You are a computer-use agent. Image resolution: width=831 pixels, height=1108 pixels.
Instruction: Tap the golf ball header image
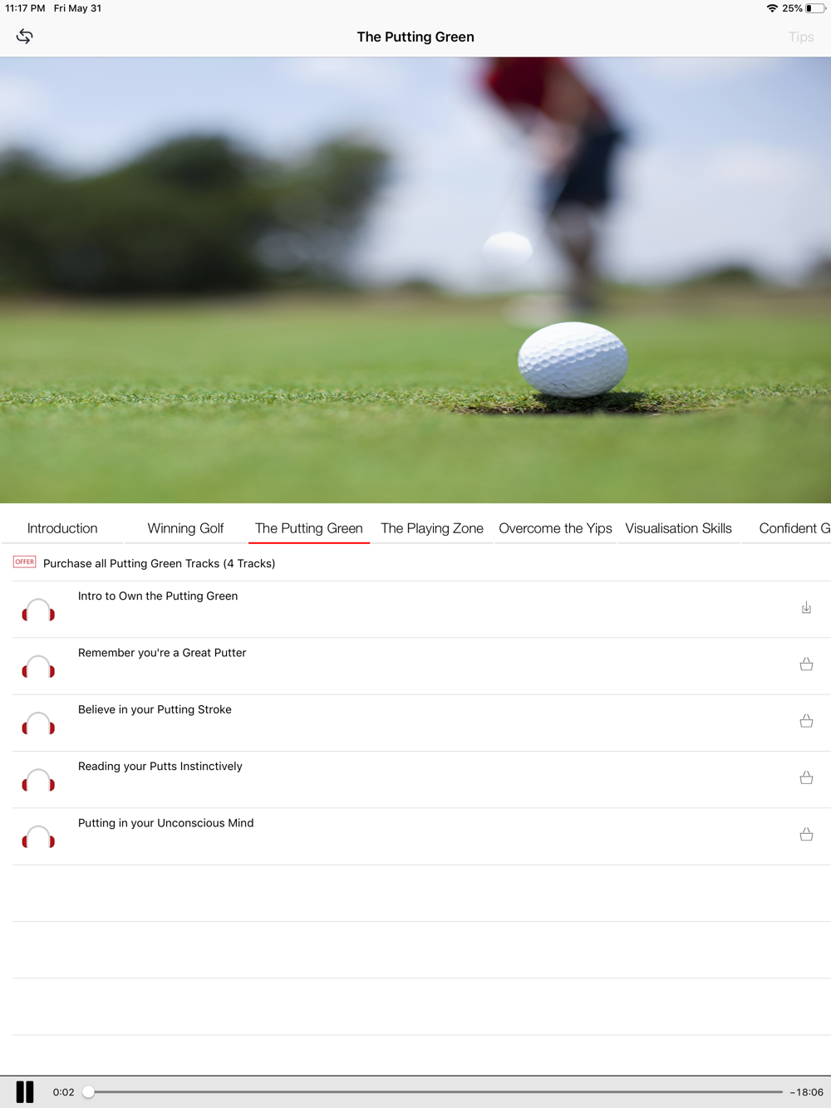[415, 280]
